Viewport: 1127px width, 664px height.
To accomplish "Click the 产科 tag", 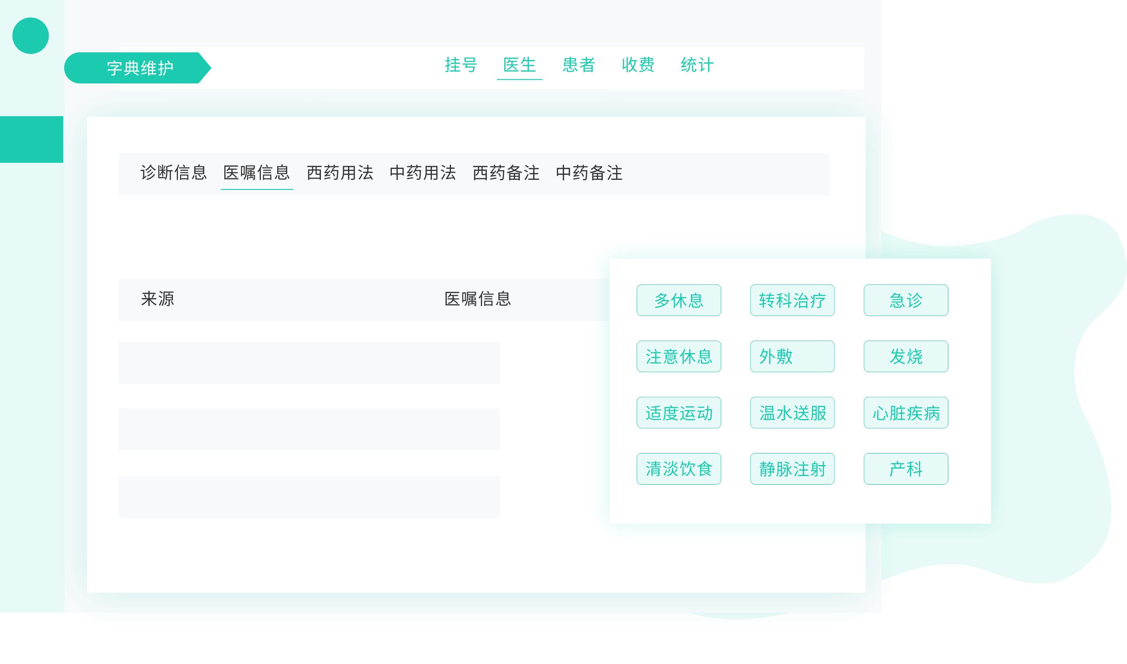I will click(x=905, y=469).
